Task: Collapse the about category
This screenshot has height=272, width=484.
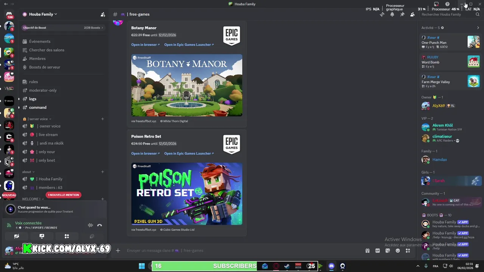Action: tap(28, 172)
